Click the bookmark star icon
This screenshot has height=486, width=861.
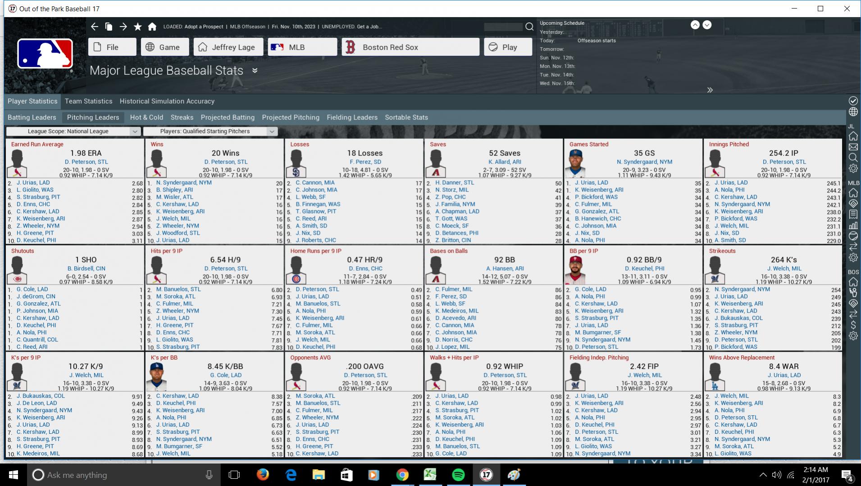(138, 27)
